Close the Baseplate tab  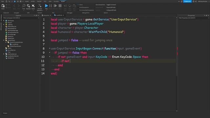50,15
